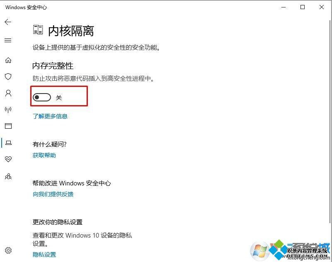Image resolution: width=332 pixels, height=262 pixels.
Task: Click the 获取帮助 link
Action: pyautogui.click(x=44, y=156)
